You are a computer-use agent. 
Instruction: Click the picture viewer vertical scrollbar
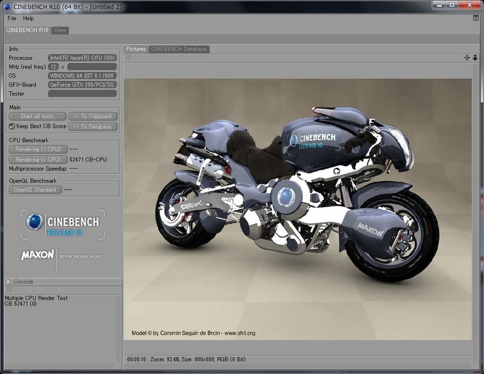475,211
